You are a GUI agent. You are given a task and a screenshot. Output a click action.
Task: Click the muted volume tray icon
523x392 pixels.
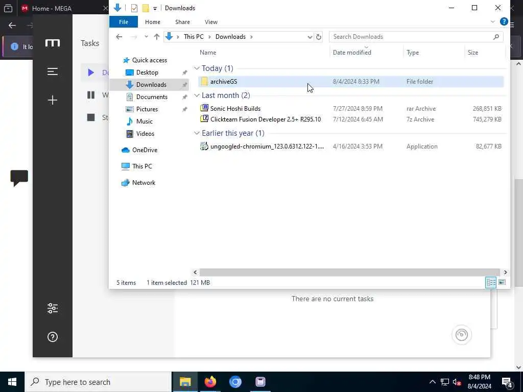pyautogui.click(x=457, y=382)
